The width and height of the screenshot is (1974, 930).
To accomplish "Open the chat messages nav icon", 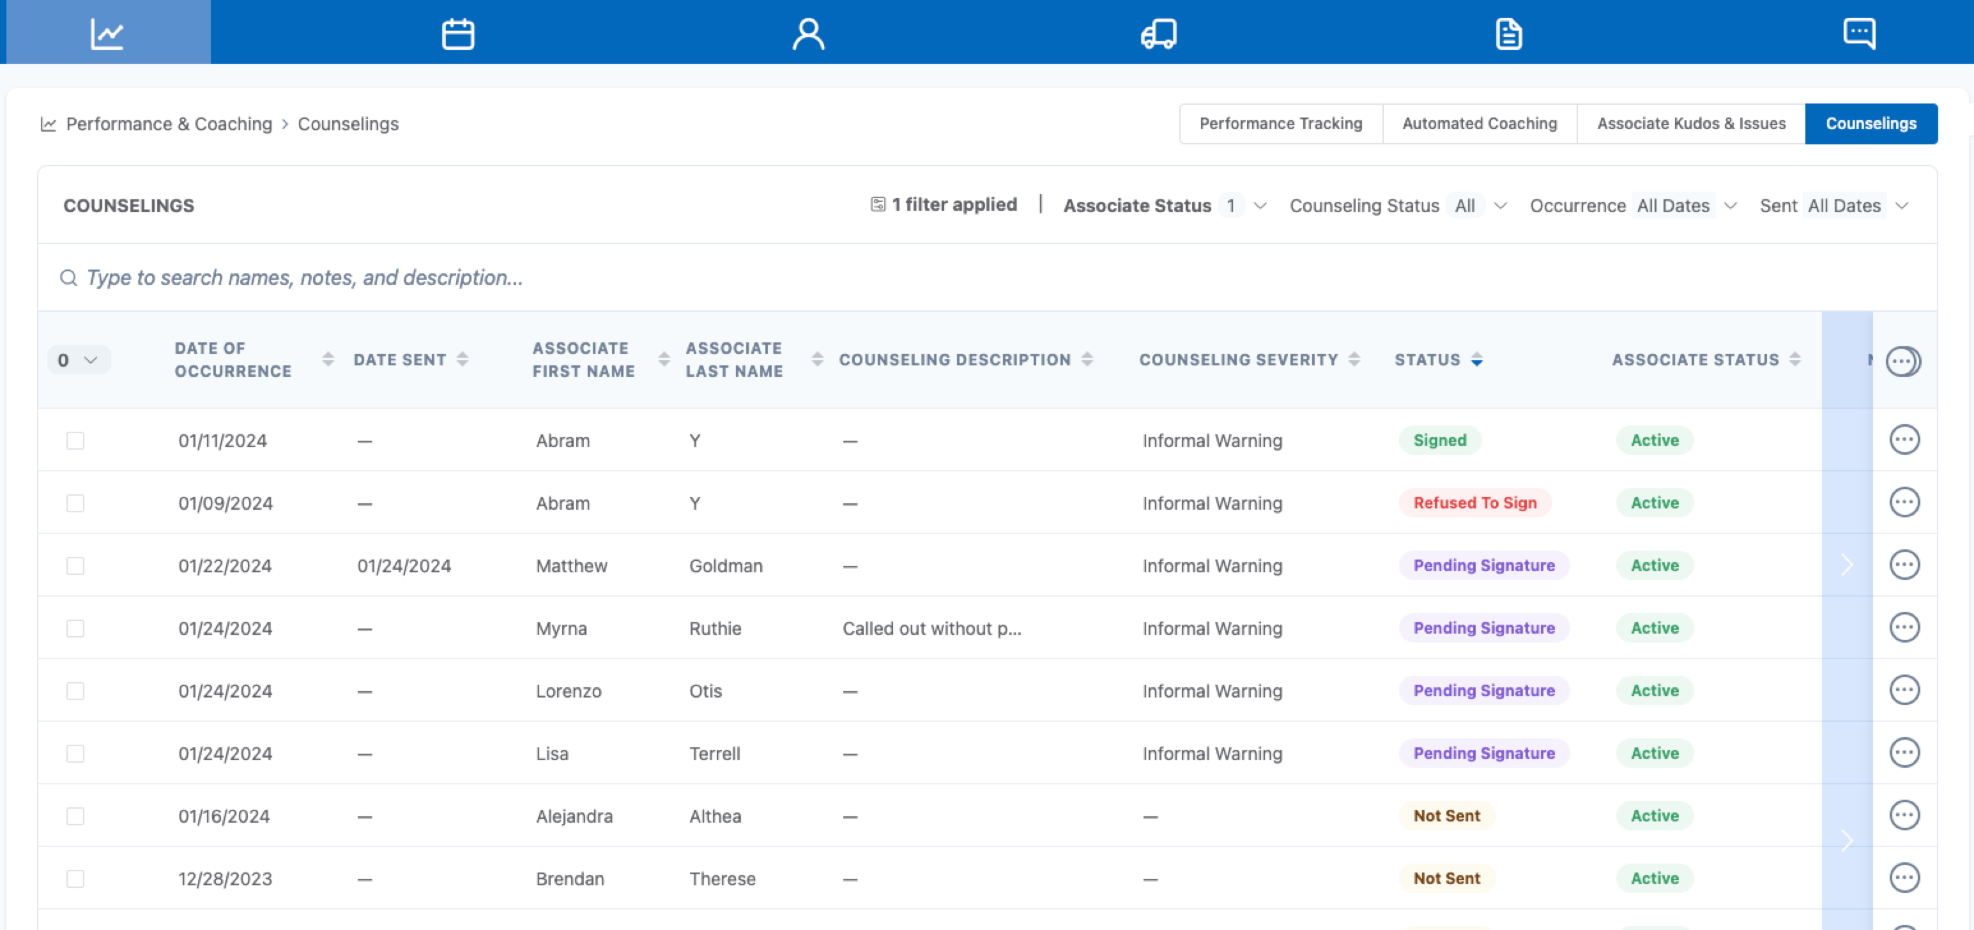I will 1858,33.
